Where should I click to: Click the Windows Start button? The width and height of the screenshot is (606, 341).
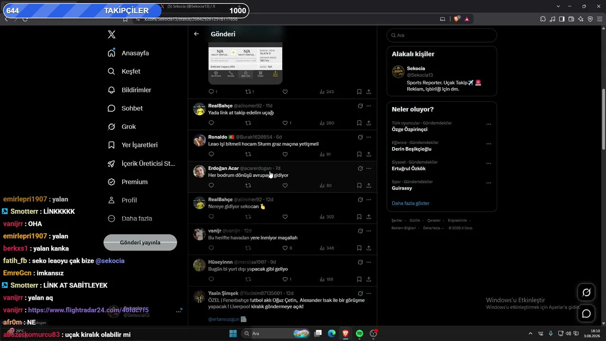pyautogui.click(x=233, y=333)
